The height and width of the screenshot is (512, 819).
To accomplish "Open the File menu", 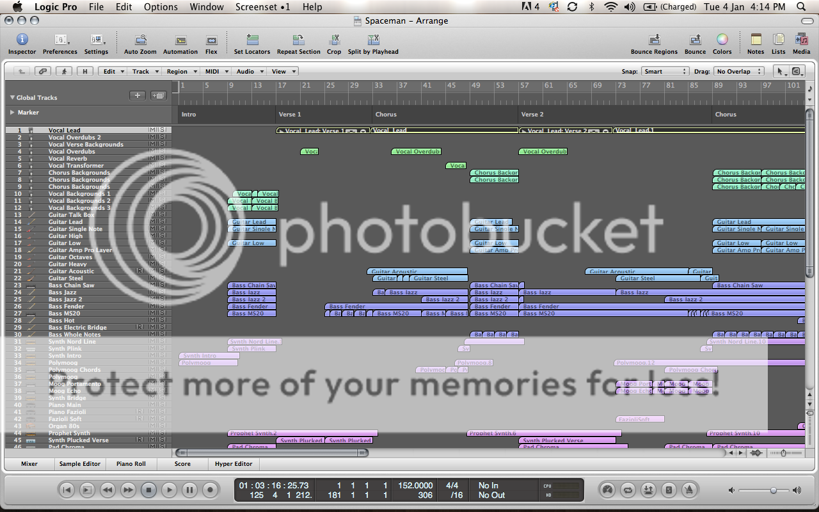I will click(96, 7).
